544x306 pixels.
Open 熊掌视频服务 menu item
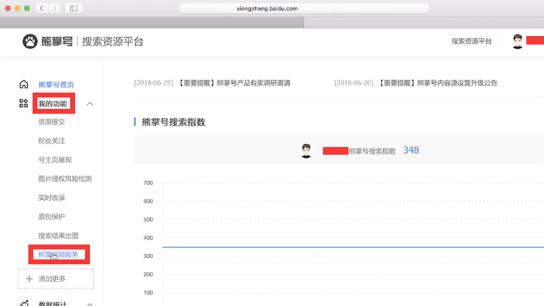coord(58,255)
